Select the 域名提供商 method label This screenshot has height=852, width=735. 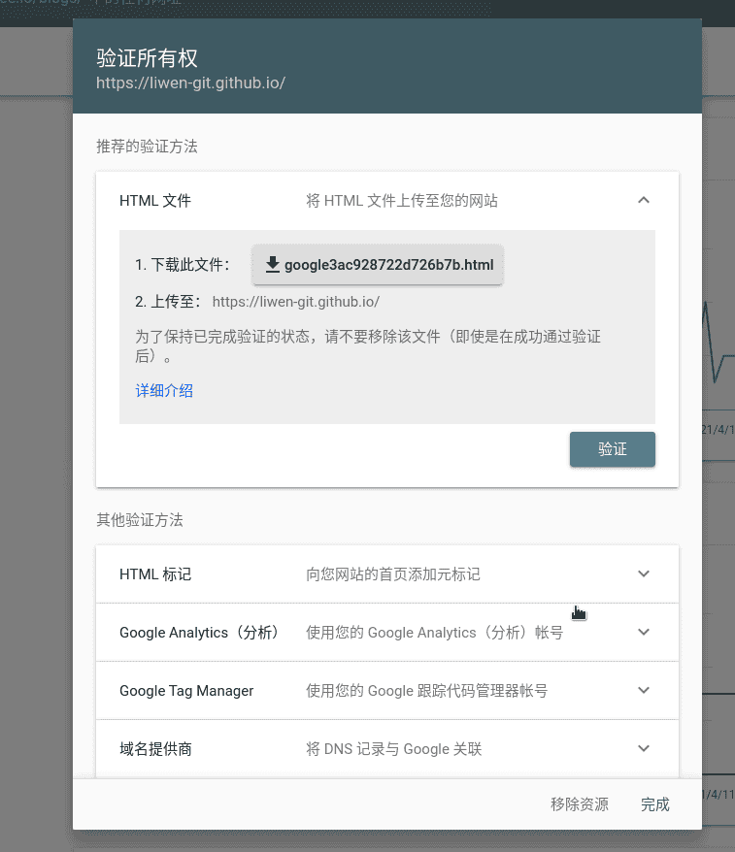click(x=155, y=749)
